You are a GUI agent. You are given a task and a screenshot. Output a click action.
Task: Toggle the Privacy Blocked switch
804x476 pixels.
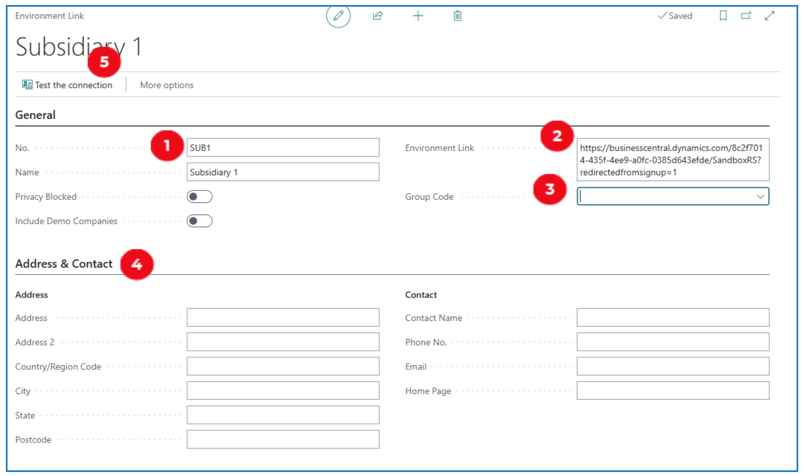click(x=199, y=197)
